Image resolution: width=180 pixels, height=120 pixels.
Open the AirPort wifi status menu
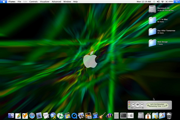click(163, 1)
